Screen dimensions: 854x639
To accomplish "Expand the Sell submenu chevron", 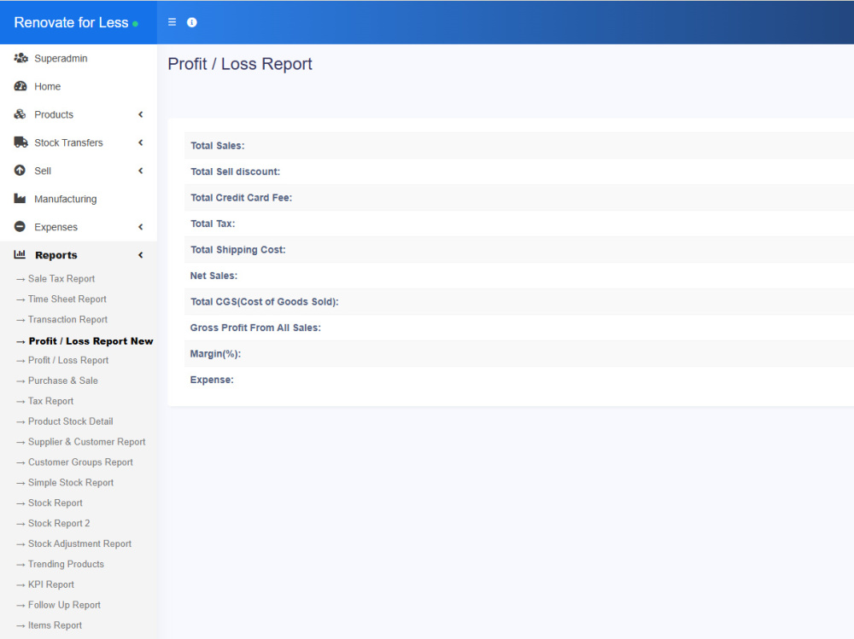I will coord(141,171).
